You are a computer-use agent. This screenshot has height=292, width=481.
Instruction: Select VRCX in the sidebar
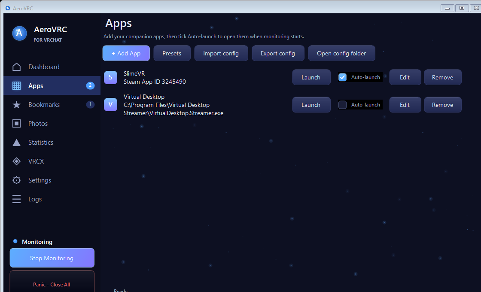pyautogui.click(x=52, y=161)
